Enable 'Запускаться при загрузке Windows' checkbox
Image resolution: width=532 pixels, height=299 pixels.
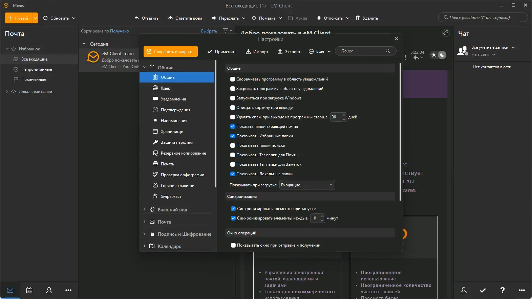tap(233, 98)
